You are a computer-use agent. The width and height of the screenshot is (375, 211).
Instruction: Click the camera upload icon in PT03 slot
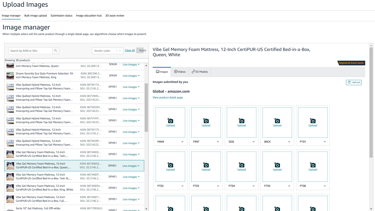206,165
